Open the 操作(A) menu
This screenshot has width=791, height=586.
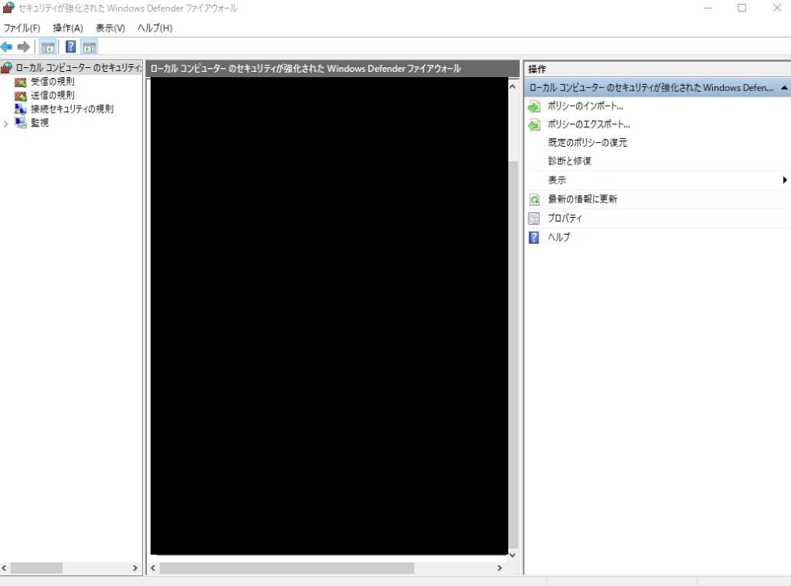click(x=68, y=29)
